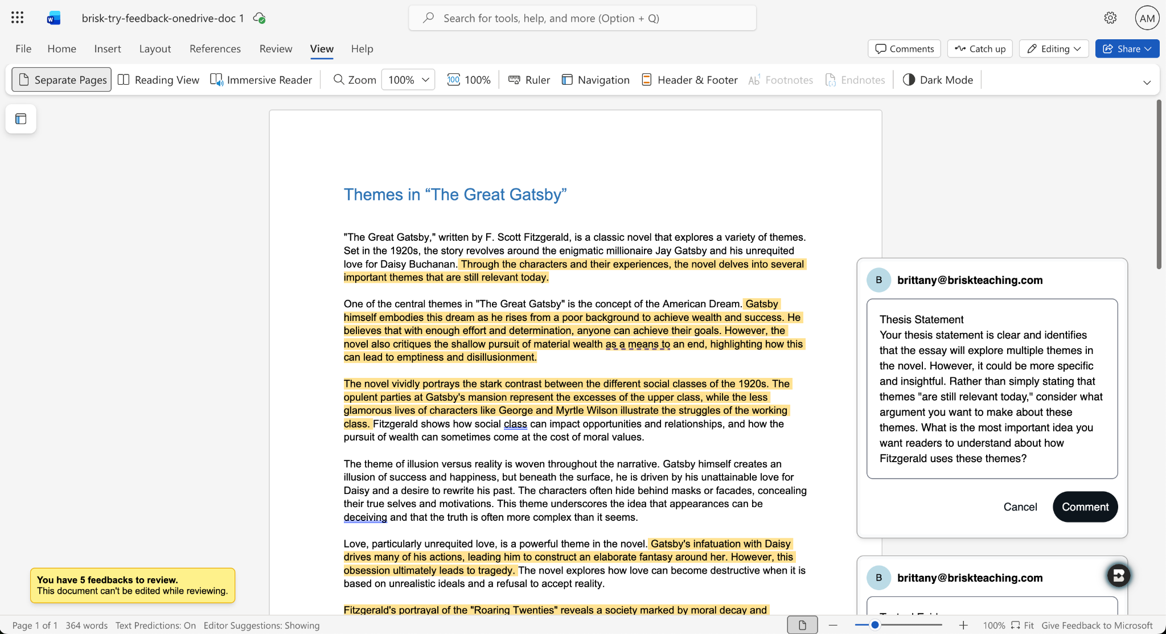Expand the ribbon options chevron
The image size is (1166, 634).
click(x=1147, y=83)
